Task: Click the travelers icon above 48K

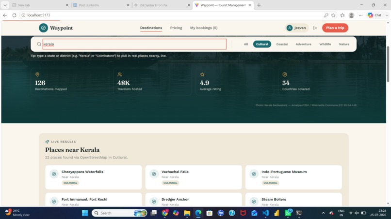Action: click(x=120, y=74)
